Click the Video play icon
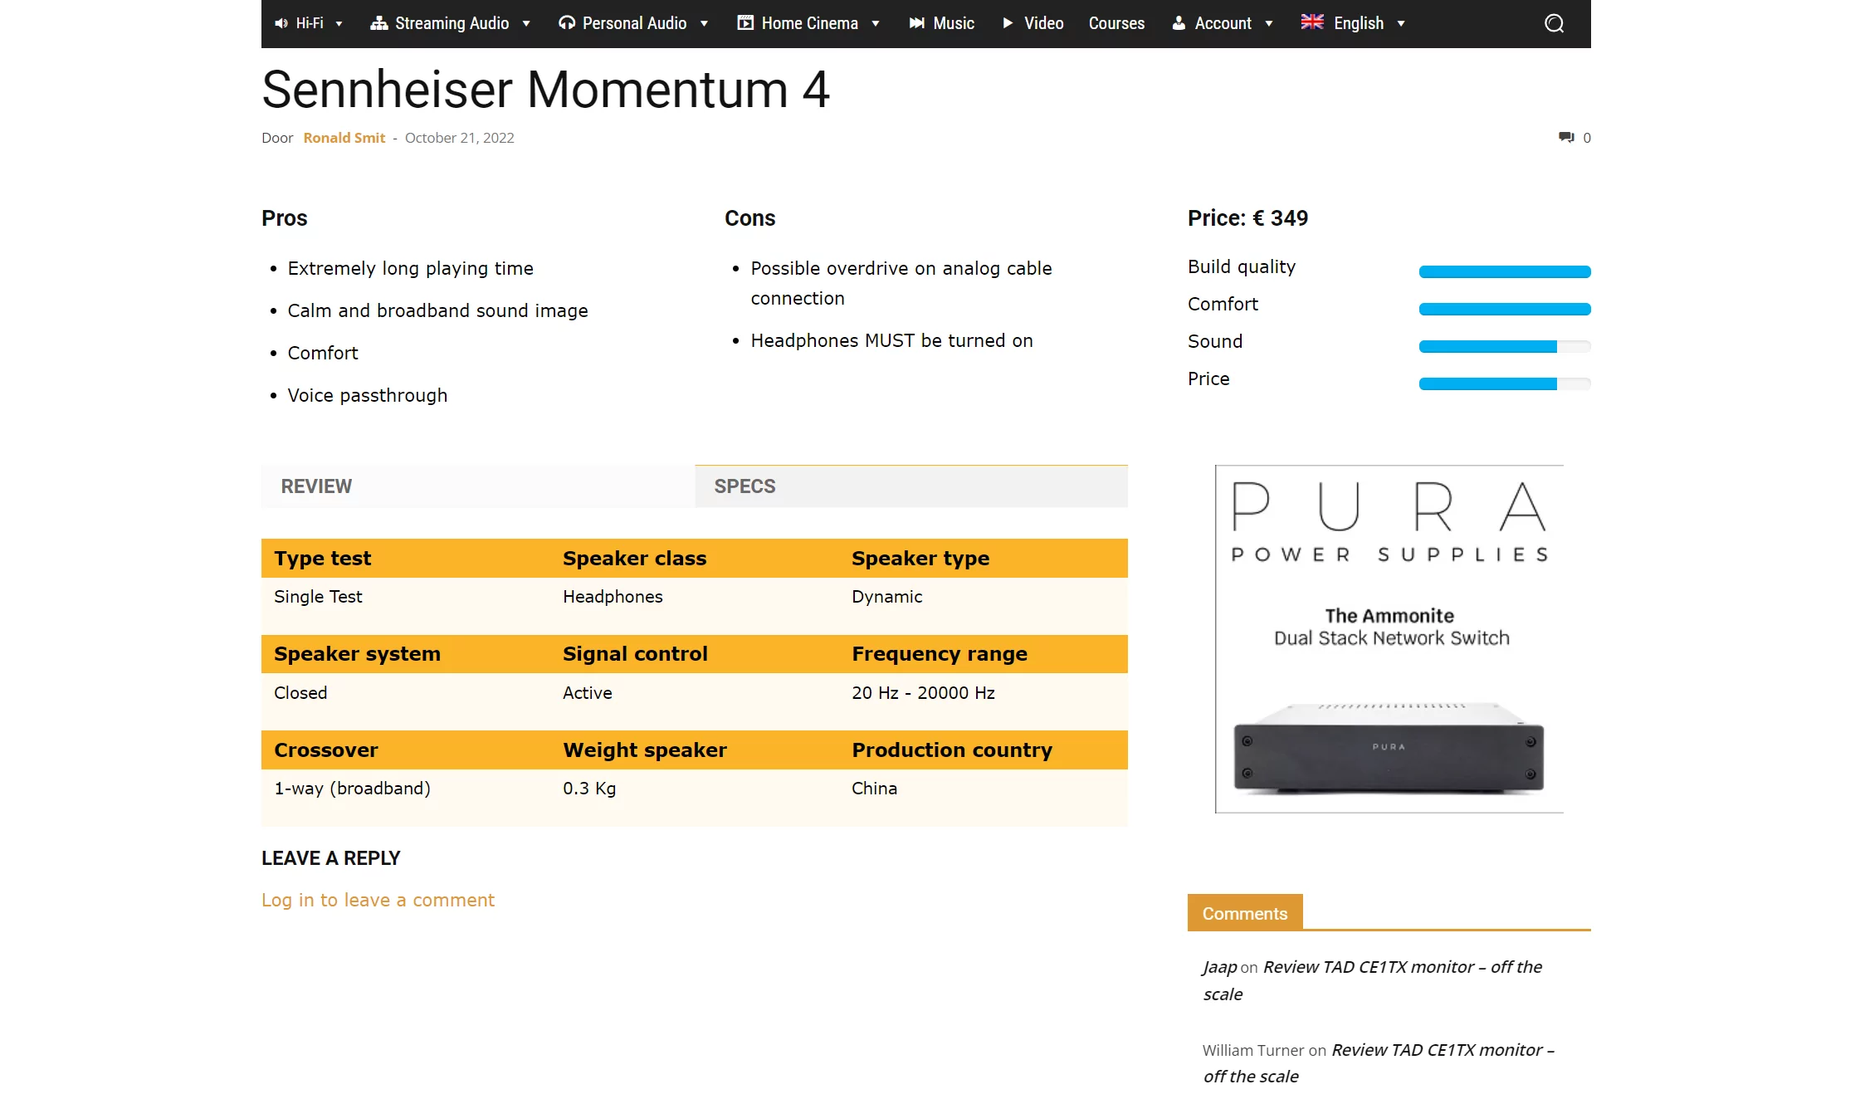 [1008, 23]
